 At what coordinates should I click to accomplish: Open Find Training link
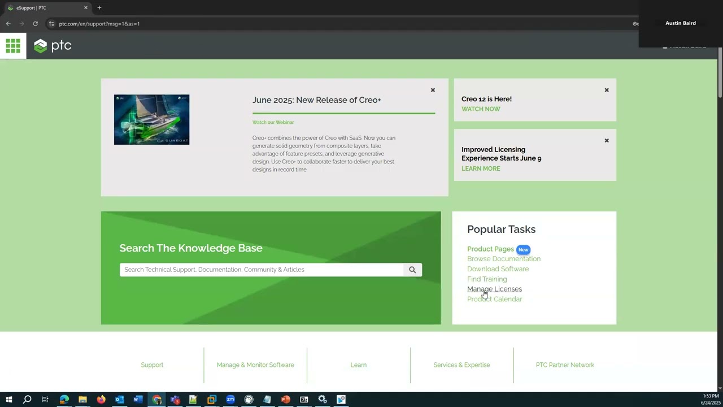[x=487, y=279]
